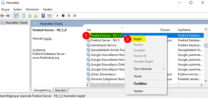Click the Pause Service toolbar icon
This screenshot has height=98, width=208.
point(69,16)
